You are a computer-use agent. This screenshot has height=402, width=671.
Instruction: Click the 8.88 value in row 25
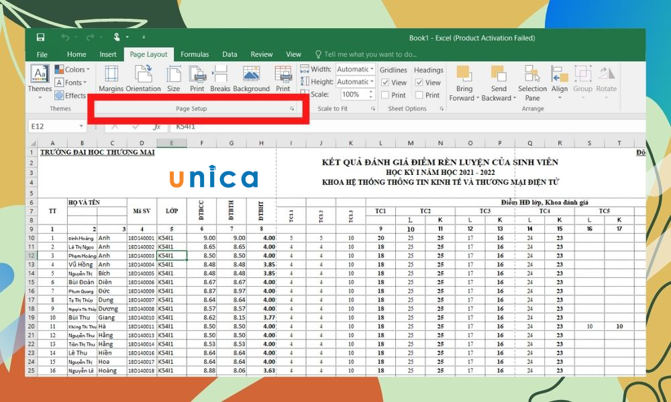click(x=209, y=371)
